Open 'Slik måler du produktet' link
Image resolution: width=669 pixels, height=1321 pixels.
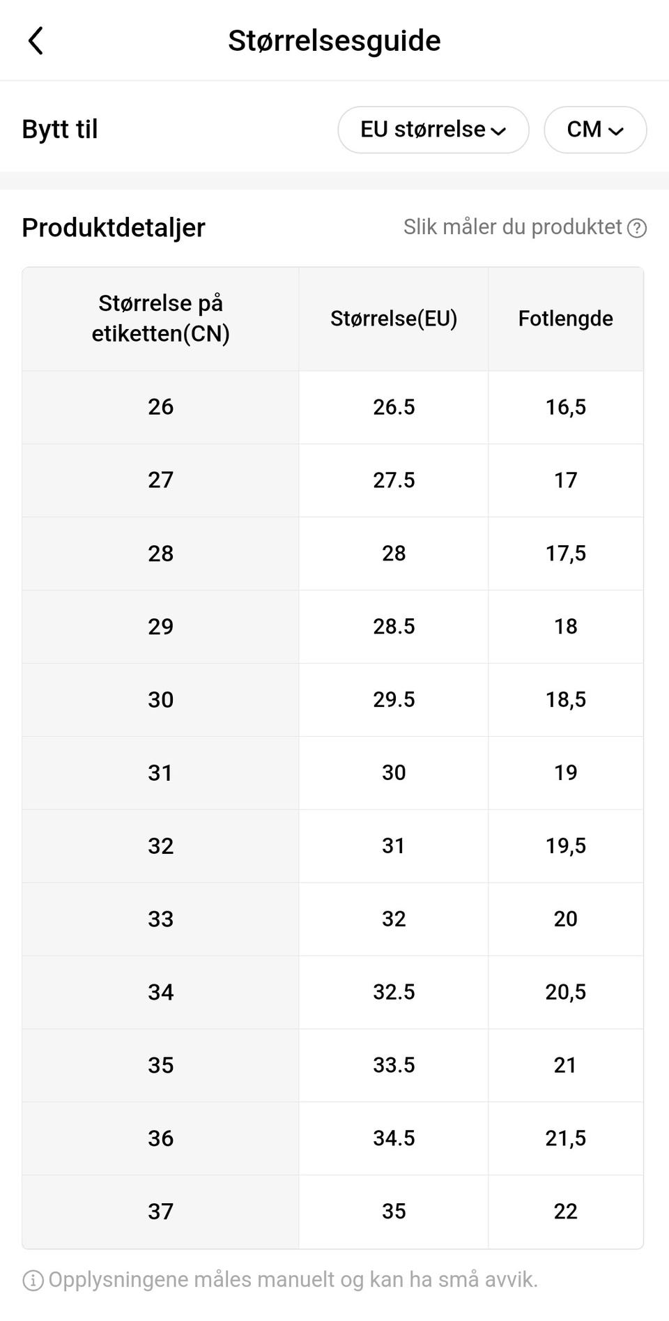(512, 227)
